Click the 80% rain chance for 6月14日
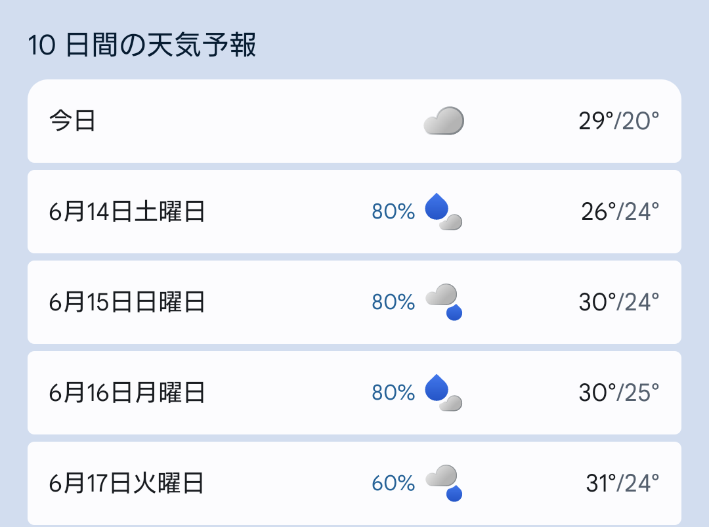Viewport: 709px width, 527px height. [393, 212]
